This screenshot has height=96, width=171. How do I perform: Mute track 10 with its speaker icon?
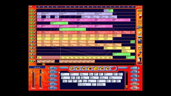[x=31, y=39]
